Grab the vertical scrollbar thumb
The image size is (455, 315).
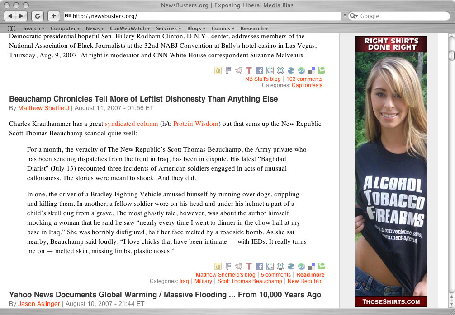pyautogui.click(x=451, y=56)
